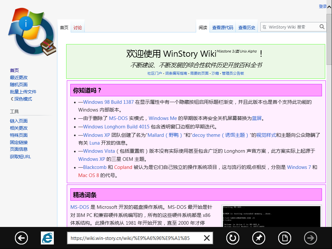The width and height of the screenshot is (332, 249).
Task: Go back with the browser back arrow
Action: 21,238
